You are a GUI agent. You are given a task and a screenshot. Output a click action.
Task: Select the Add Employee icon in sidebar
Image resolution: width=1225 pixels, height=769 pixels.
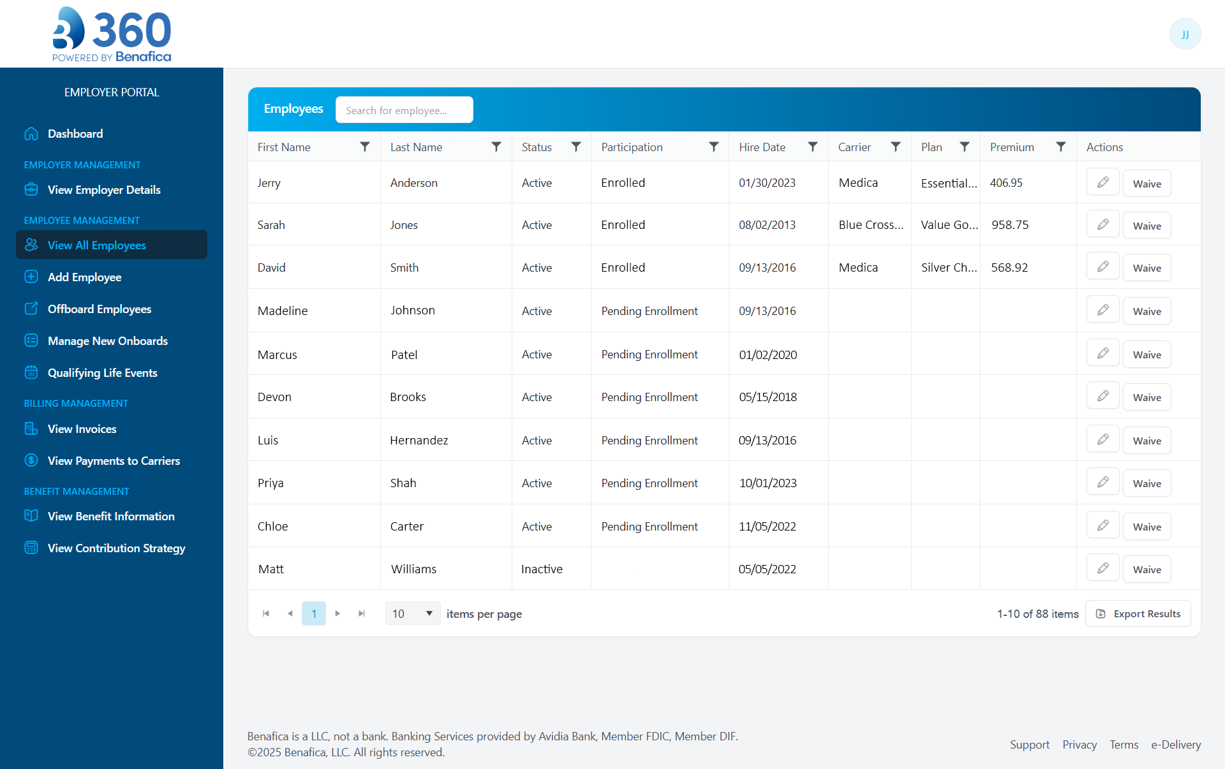(31, 277)
